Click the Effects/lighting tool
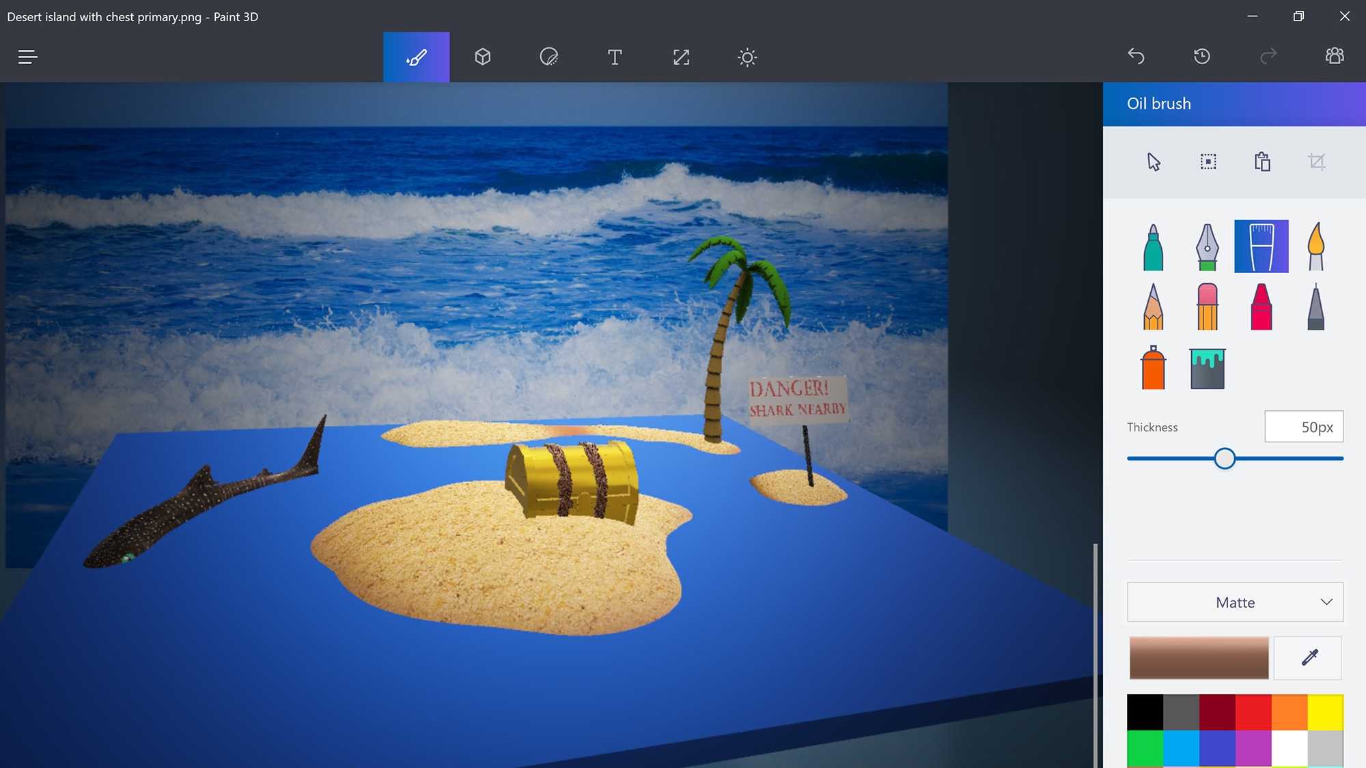 [x=748, y=56]
